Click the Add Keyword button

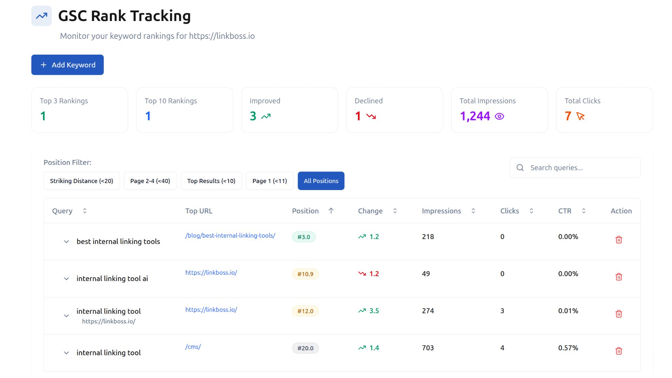click(x=67, y=65)
